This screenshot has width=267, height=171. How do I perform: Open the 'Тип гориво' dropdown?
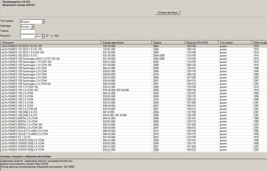[x=43, y=22]
